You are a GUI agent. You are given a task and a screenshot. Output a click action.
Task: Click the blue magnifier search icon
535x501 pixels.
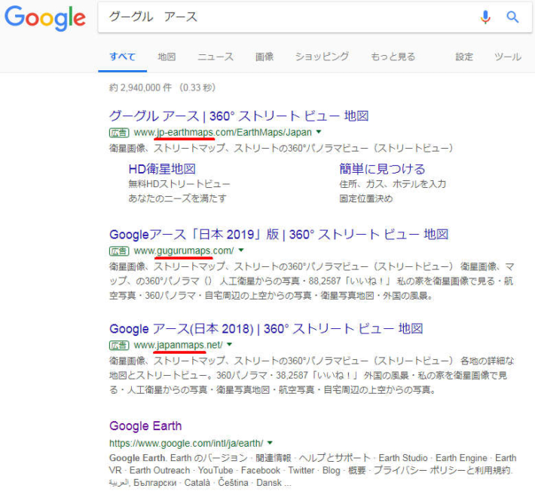[x=512, y=17]
